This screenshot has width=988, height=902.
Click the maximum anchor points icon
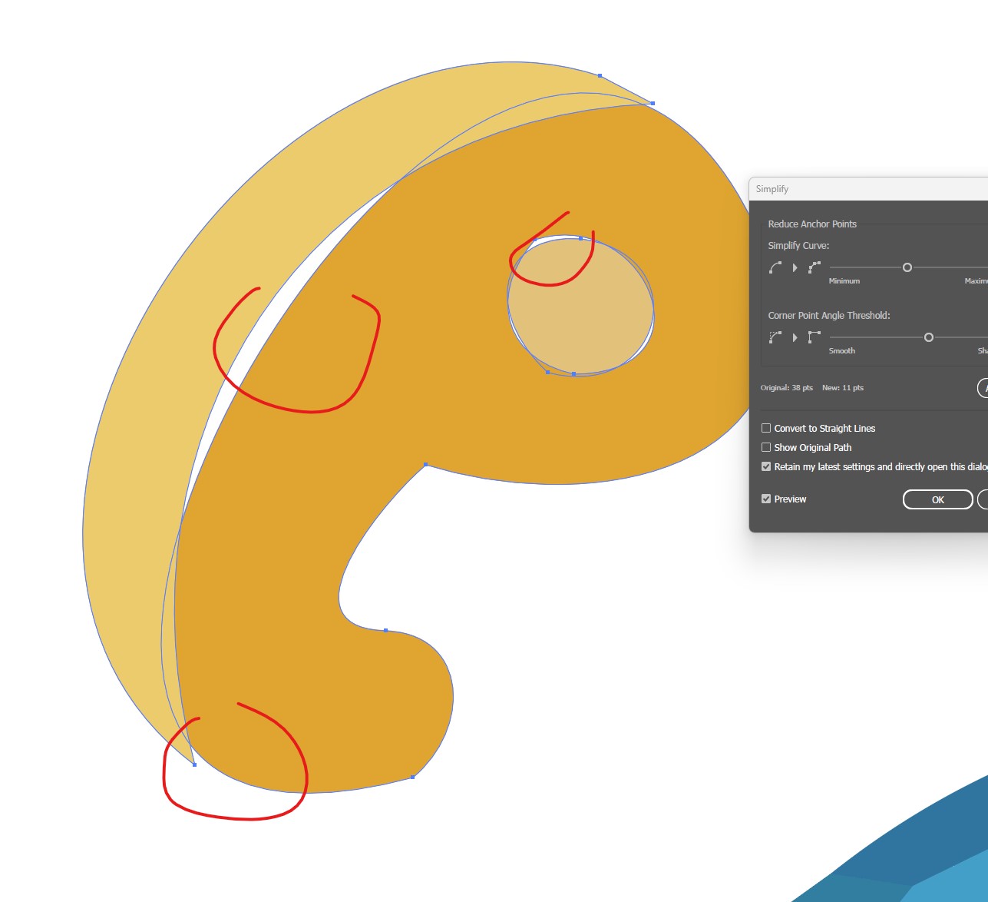pos(814,267)
